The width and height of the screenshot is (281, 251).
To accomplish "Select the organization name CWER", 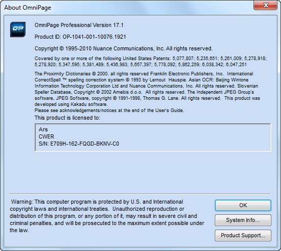I will pyautogui.click(x=46, y=136).
